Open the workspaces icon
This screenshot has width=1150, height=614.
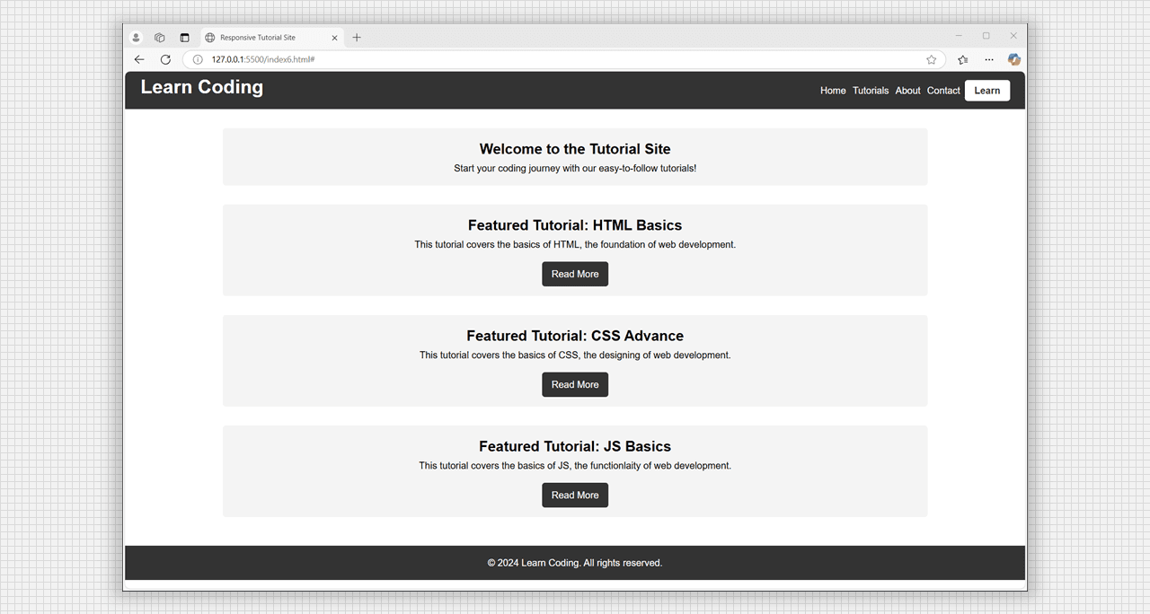160,38
